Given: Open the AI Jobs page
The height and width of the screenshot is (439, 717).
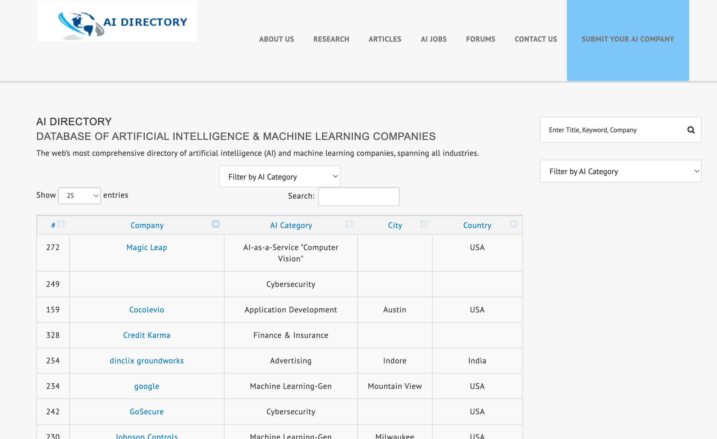Looking at the screenshot, I should 433,39.
